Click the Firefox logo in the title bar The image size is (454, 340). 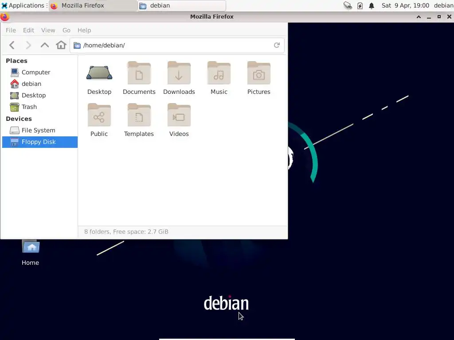[x=4, y=17]
